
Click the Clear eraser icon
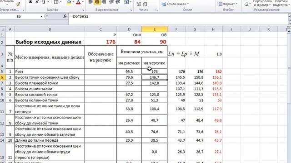click(246, 4)
